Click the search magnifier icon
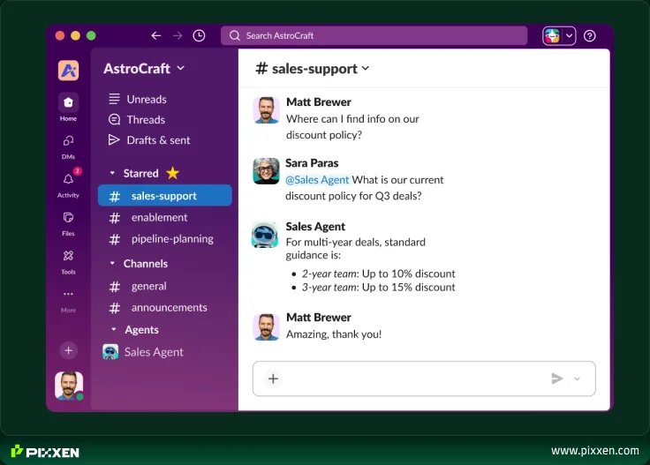 click(x=235, y=35)
